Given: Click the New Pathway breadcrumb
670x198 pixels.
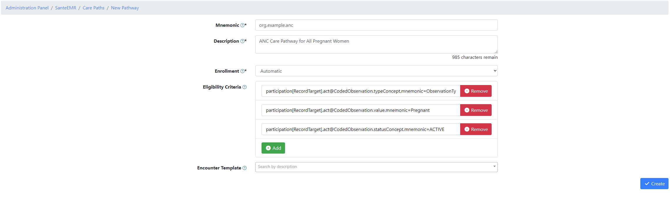Looking at the screenshot, I should [125, 8].
